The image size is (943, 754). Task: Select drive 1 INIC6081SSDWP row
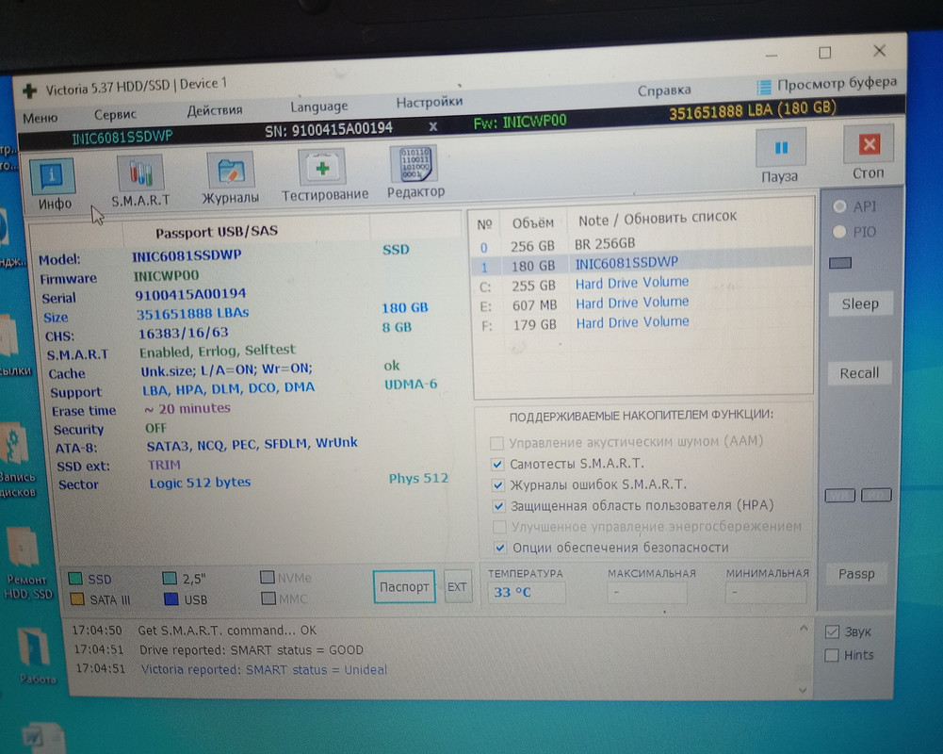642,264
